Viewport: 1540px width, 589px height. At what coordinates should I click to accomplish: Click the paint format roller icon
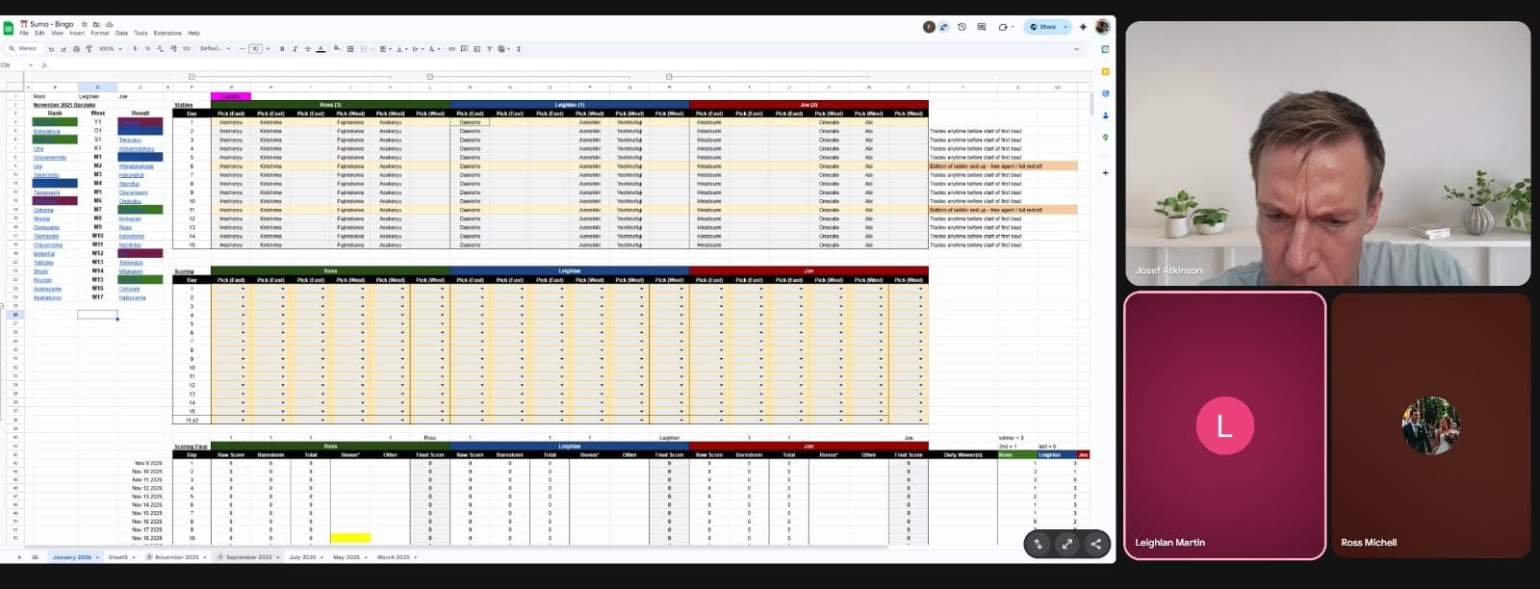pyautogui.click(x=89, y=49)
